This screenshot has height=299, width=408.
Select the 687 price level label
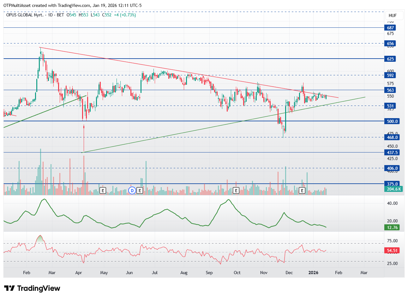coord(390,28)
